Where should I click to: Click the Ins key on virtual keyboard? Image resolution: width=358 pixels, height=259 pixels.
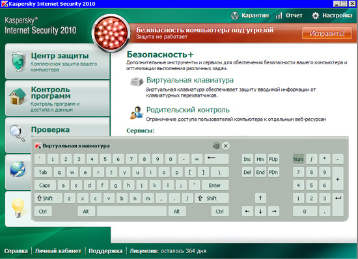tap(247, 159)
